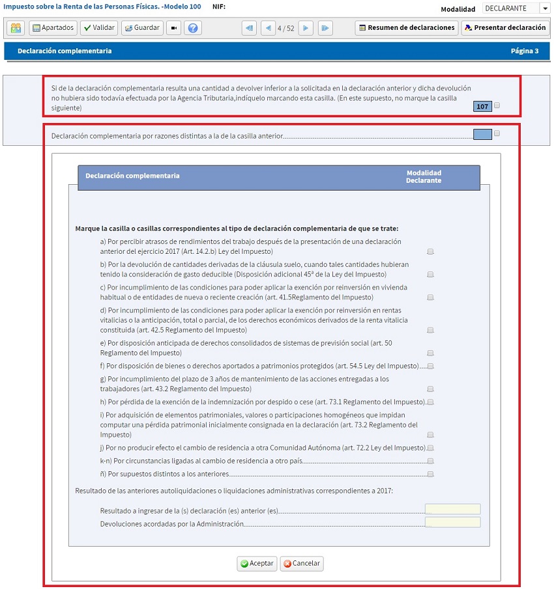Screen dimensions: 554x589
Task: Open the Apartados sections button
Action: pyautogui.click(x=53, y=28)
